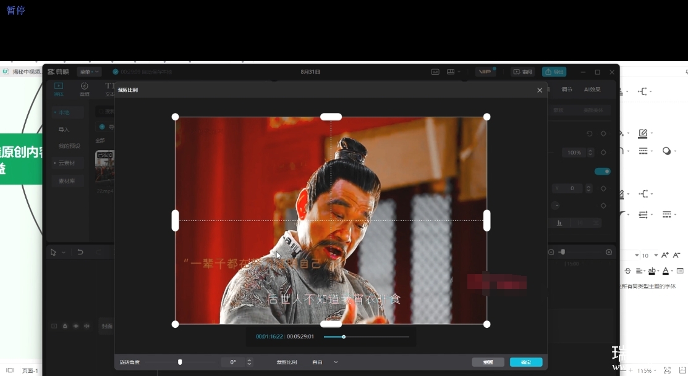Click the bottom-right crop corner handle
Image resolution: width=688 pixels, height=376 pixels.
tap(486, 324)
